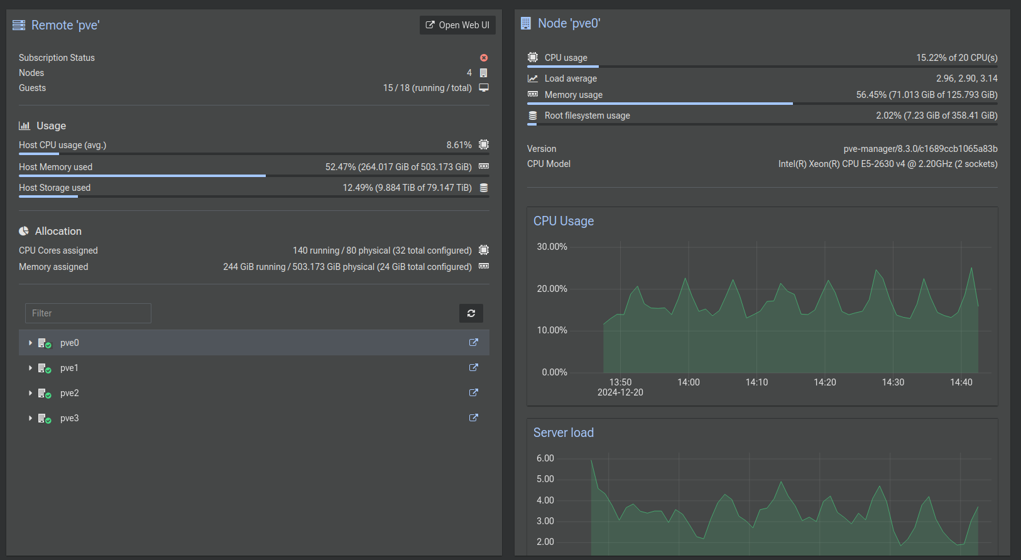
Task: Type in the Filter input field
Action: click(x=88, y=313)
